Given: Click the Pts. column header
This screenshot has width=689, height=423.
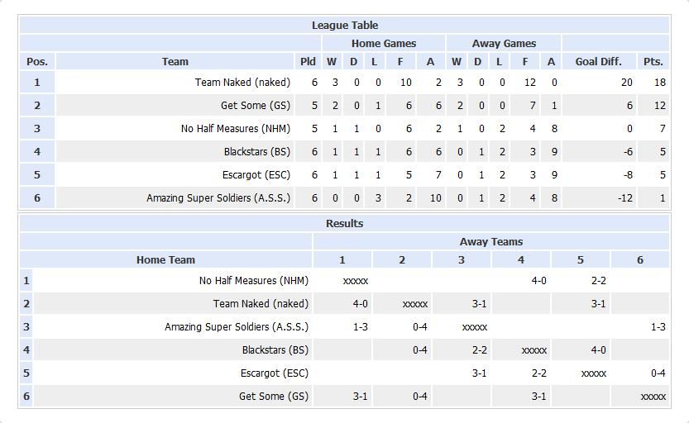Looking at the screenshot, I should coord(653,62).
